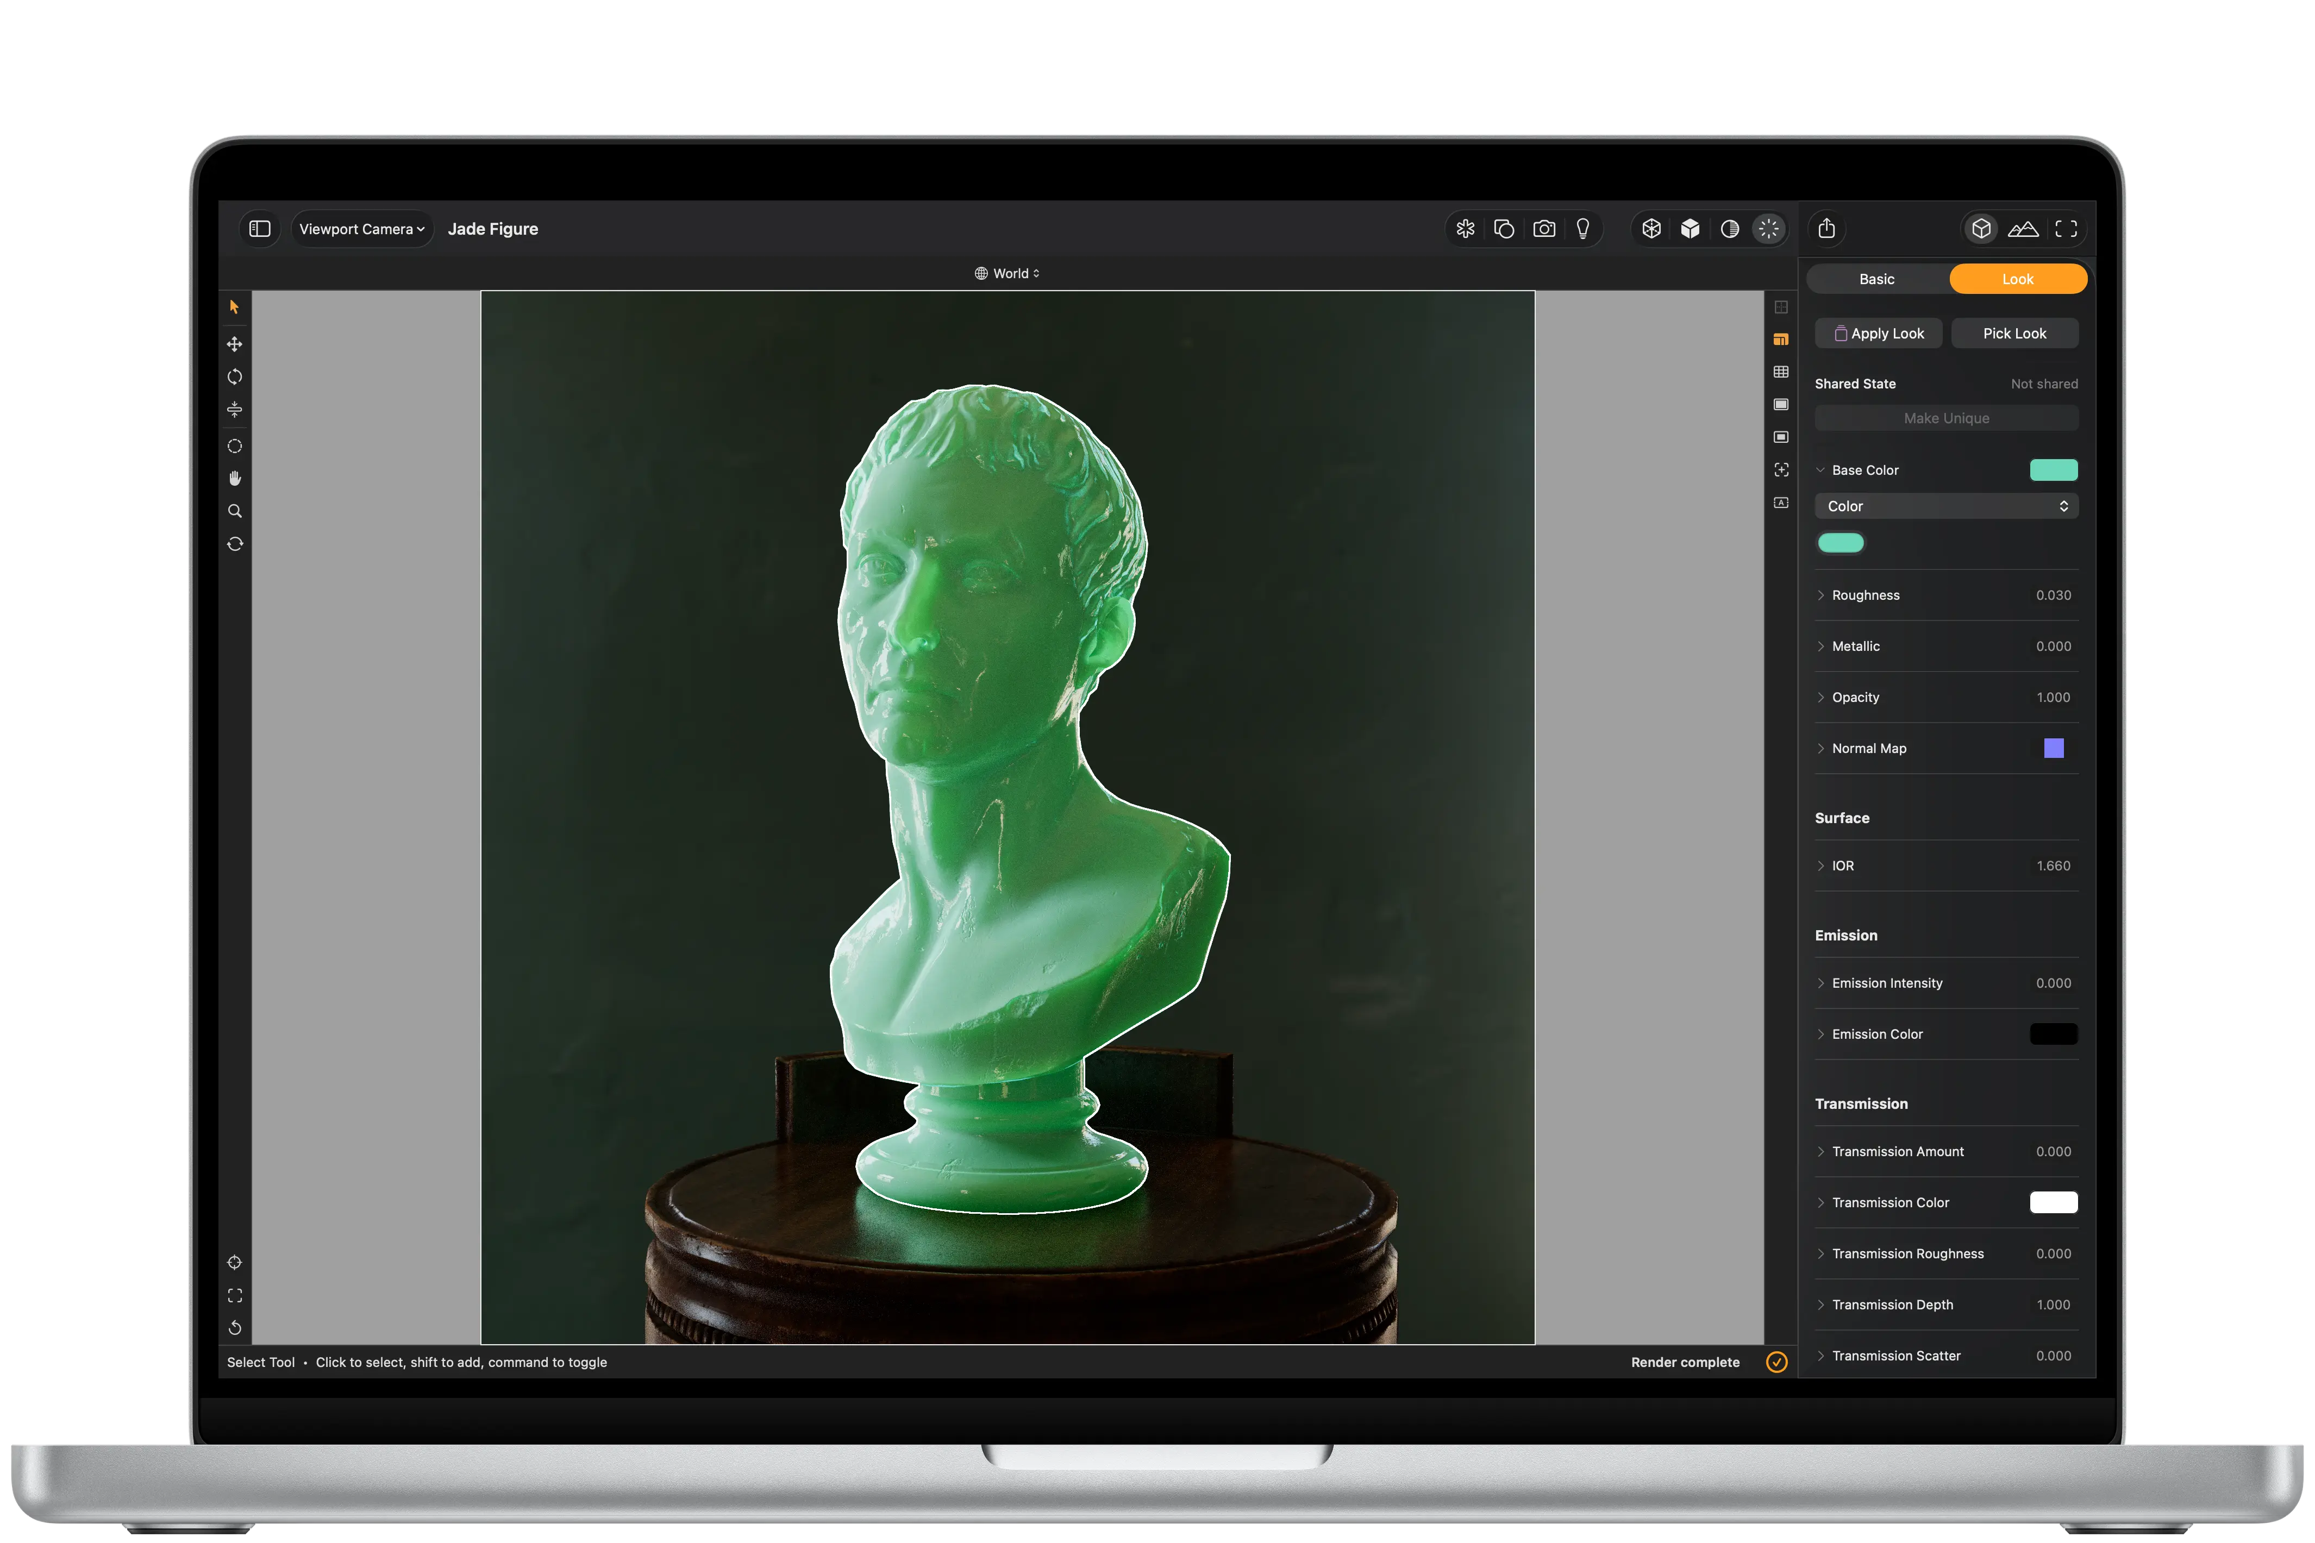Click the Roughness value 0.030
The height and width of the screenshot is (1543, 2315).
tap(2053, 595)
